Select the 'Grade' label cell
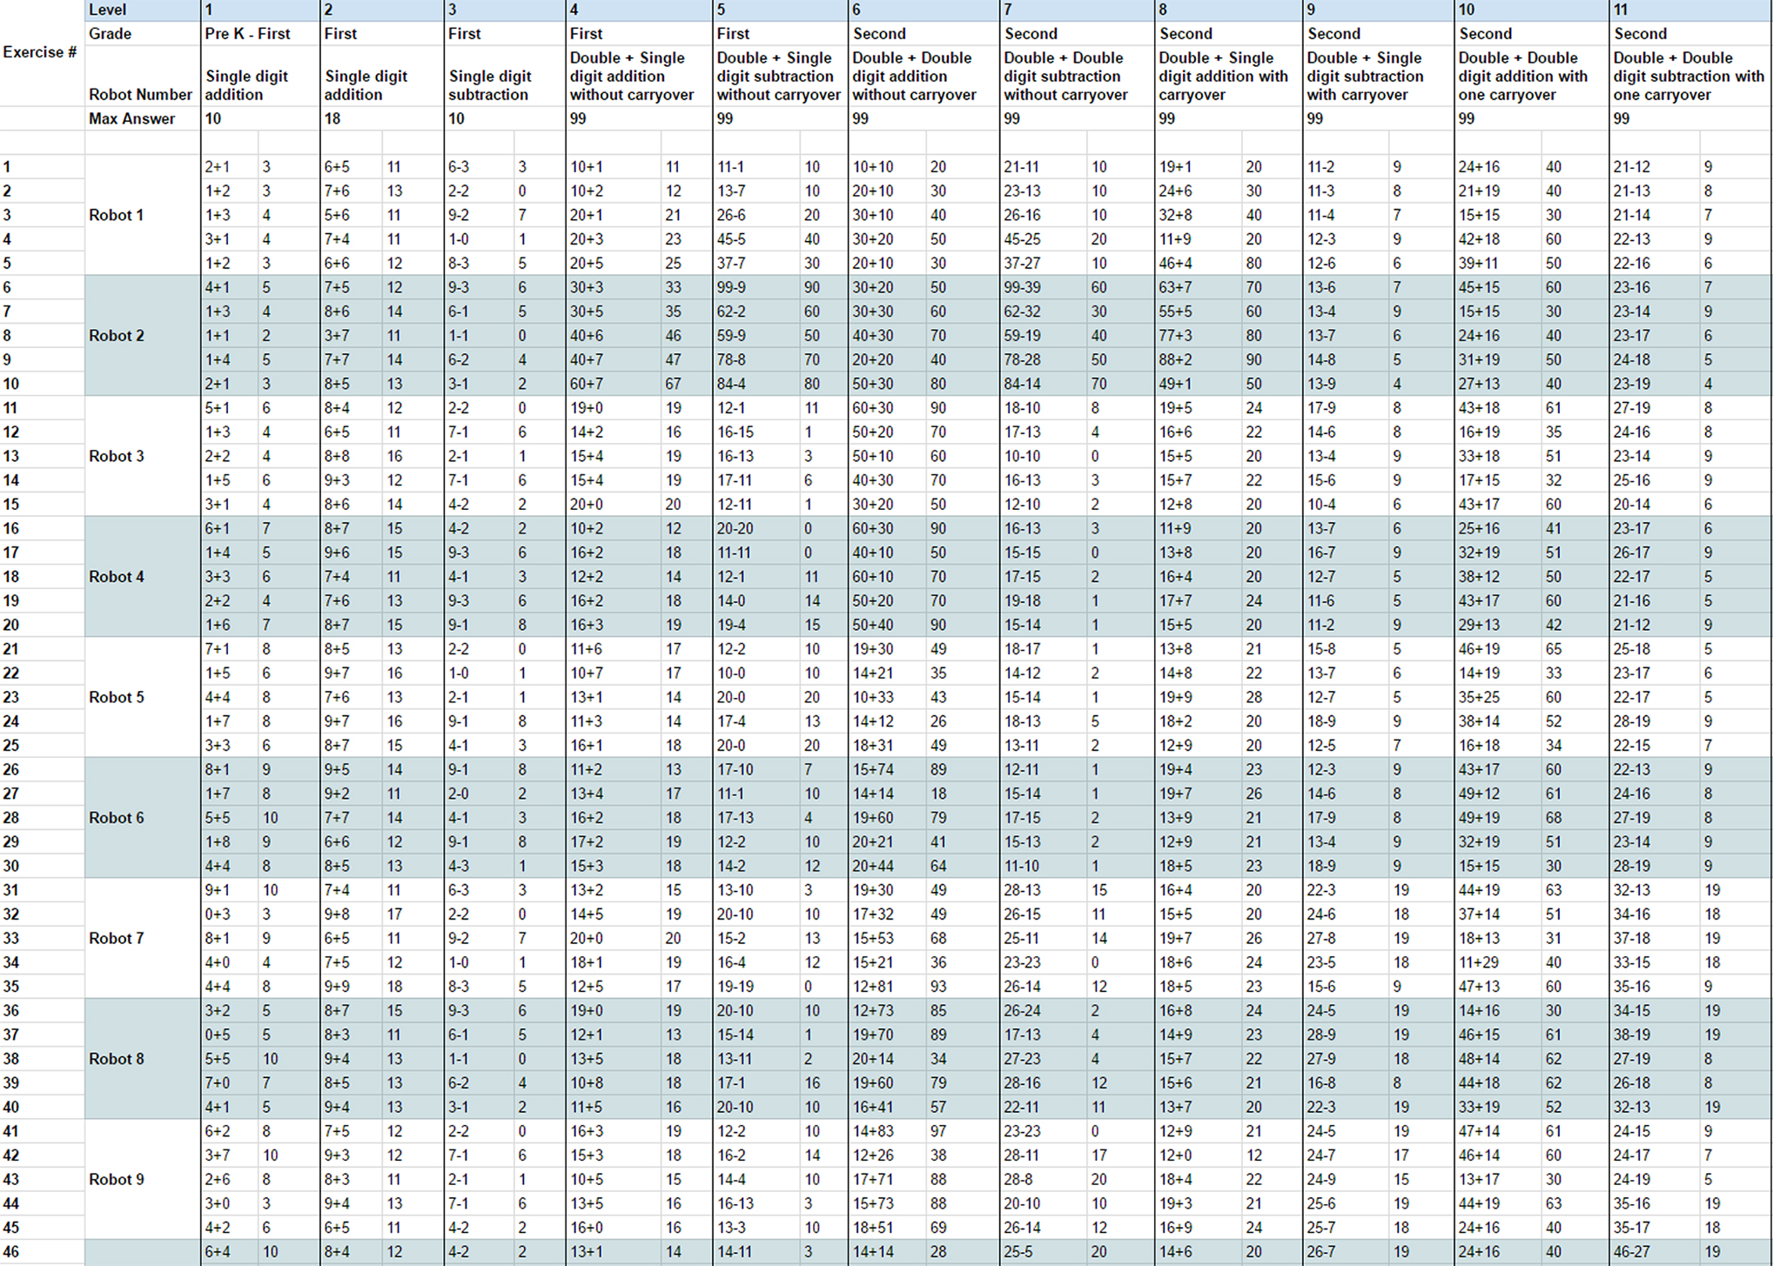This screenshot has height=1266, width=1773. coord(143,33)
